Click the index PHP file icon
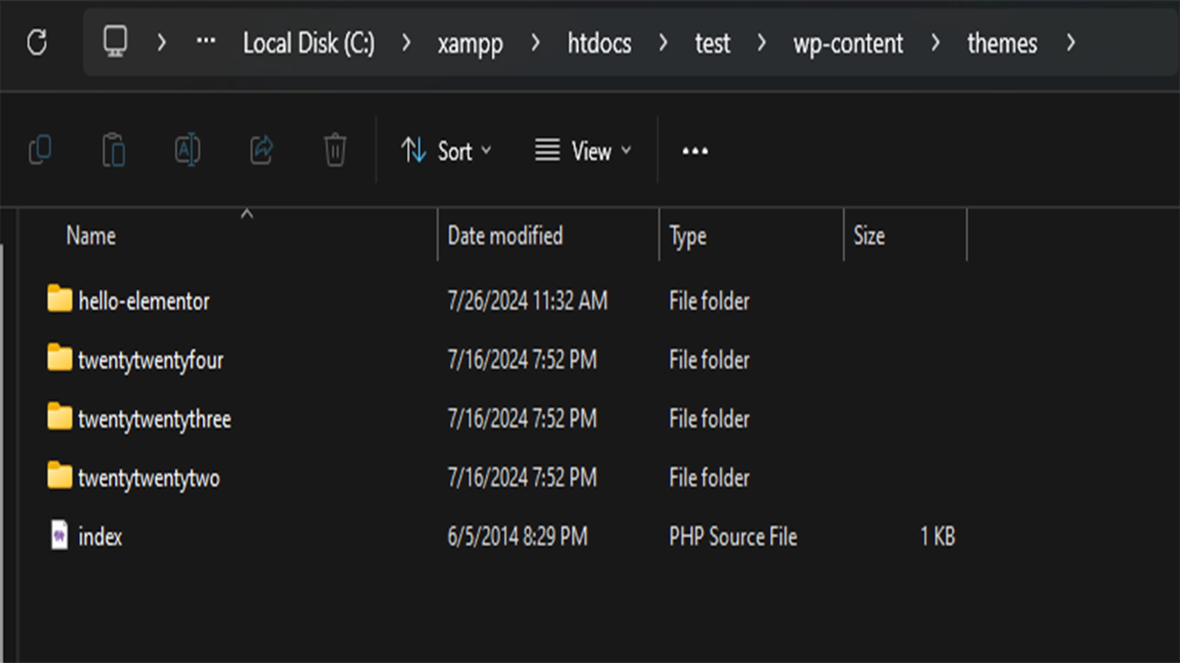 pos(60,535)
